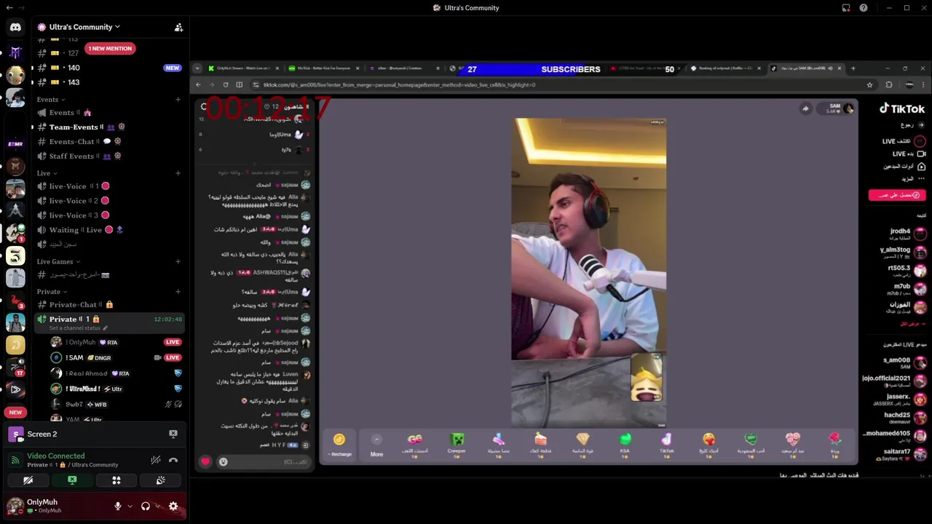Bookmark the TikTok page with star icon

click(x=869, y=85)
